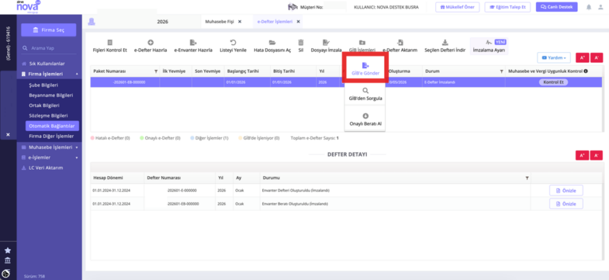Click the star favorites icon bottom-left

coord(8,250)
